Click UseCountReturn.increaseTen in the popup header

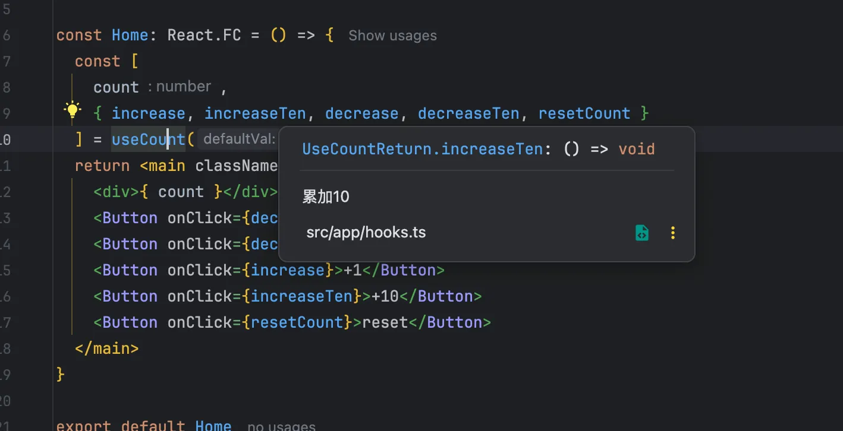[422, 148]
